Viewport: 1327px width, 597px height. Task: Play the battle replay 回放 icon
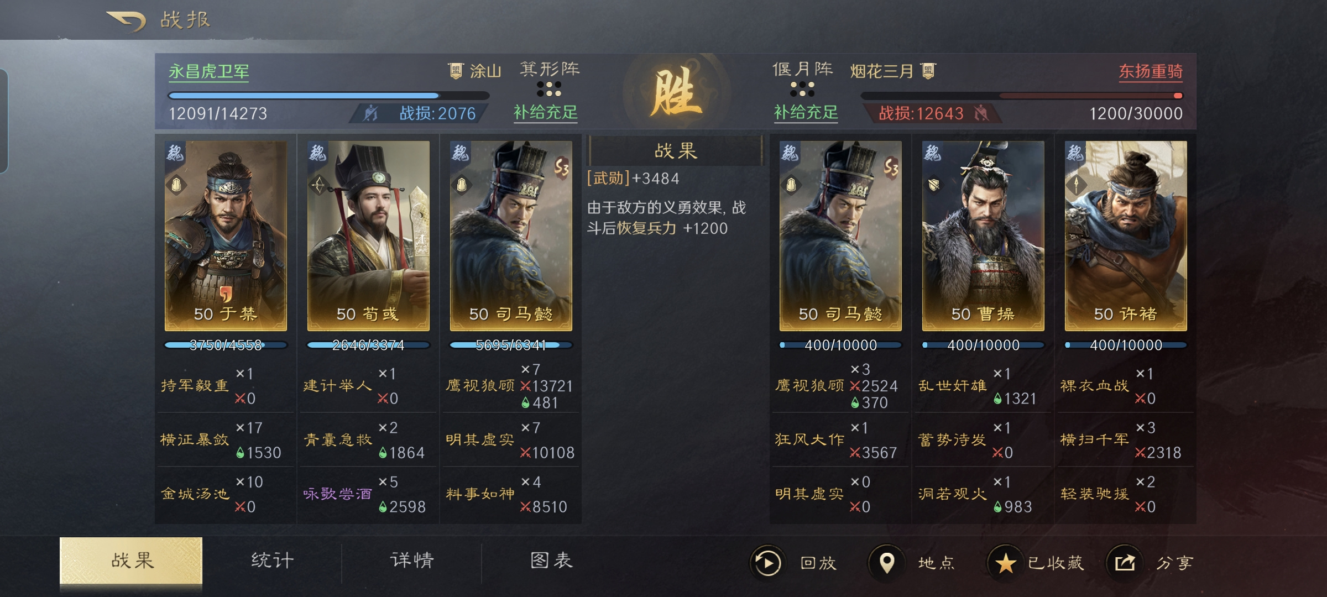click(x=767, y=563)
